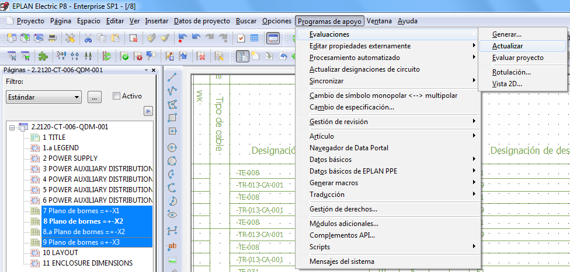570x272 pixels.
Task: Select the Polyline drawing tool
Action: 172,91
